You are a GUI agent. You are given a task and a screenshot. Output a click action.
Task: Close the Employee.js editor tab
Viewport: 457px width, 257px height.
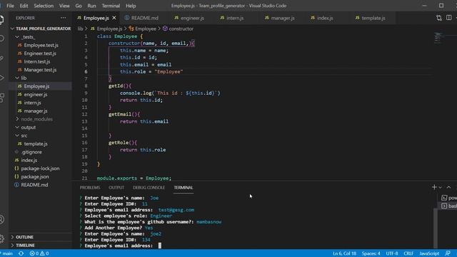pos(114,18)
